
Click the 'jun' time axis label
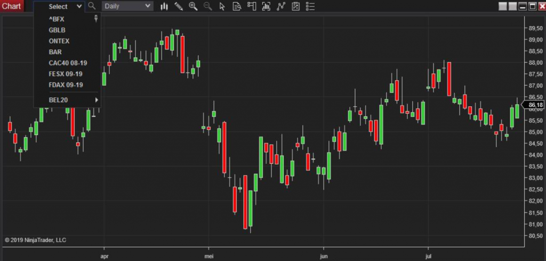coord(324,256)
